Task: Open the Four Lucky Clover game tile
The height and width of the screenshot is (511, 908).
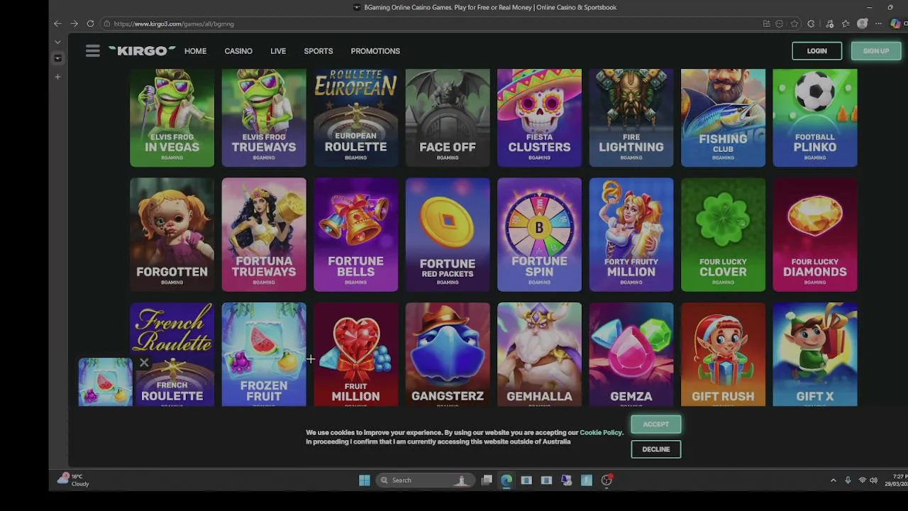Action: 723,235
